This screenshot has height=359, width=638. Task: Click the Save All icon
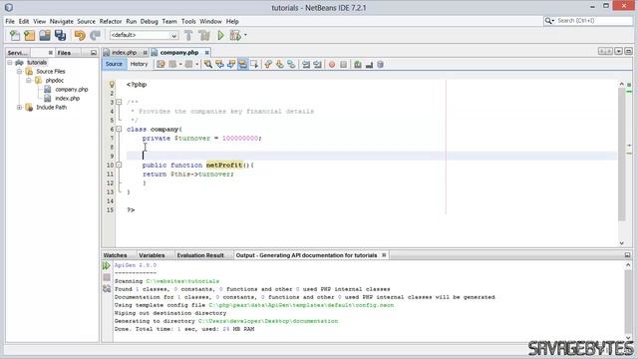60,36
